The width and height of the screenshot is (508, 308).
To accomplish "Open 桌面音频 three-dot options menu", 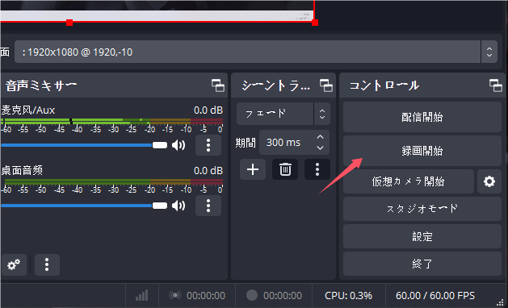I will 208,206.
